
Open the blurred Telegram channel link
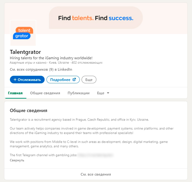click(x=96, y=155)
